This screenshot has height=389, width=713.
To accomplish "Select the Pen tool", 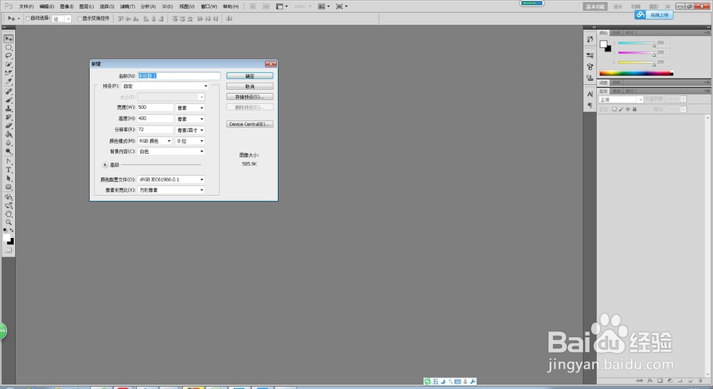I will 9,161.
